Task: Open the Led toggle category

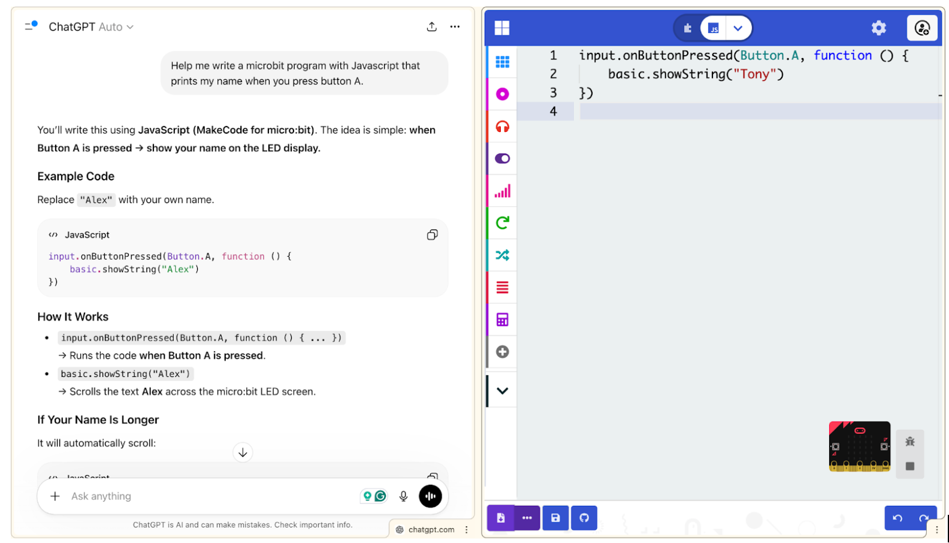Action: pos(502,158)
